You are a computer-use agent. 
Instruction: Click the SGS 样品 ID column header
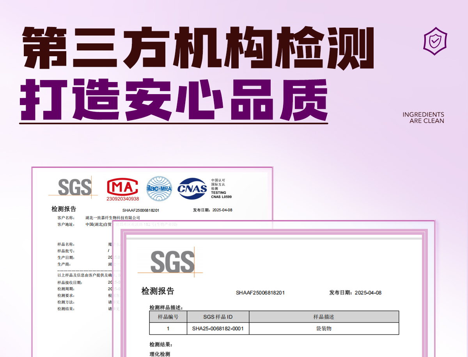coord(218,317)
